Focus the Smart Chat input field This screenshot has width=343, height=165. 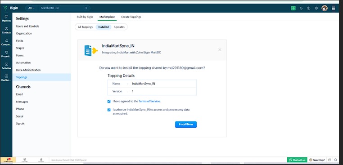[x=167, y=160]
